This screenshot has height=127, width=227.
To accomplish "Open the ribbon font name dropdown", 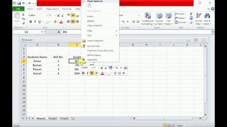I will (47, 16).
